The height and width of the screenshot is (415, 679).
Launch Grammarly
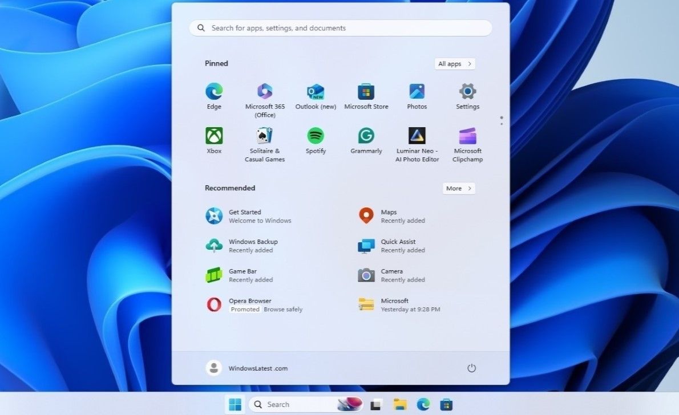[x=366, y=137]
